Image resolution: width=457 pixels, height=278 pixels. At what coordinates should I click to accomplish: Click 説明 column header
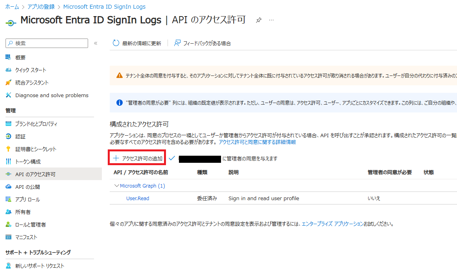234,172
